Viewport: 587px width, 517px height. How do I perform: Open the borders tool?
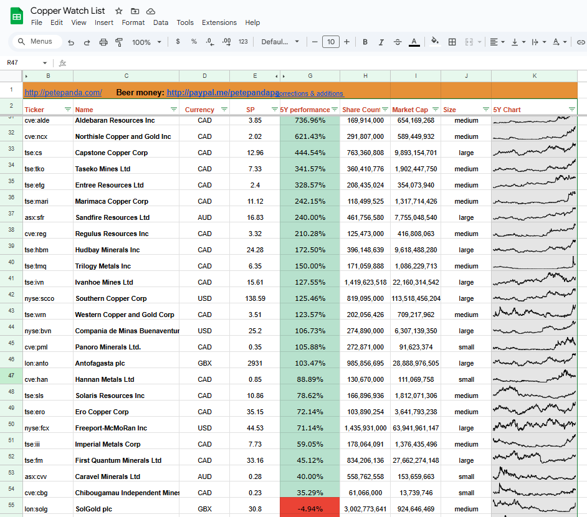[x=452, y=42]
